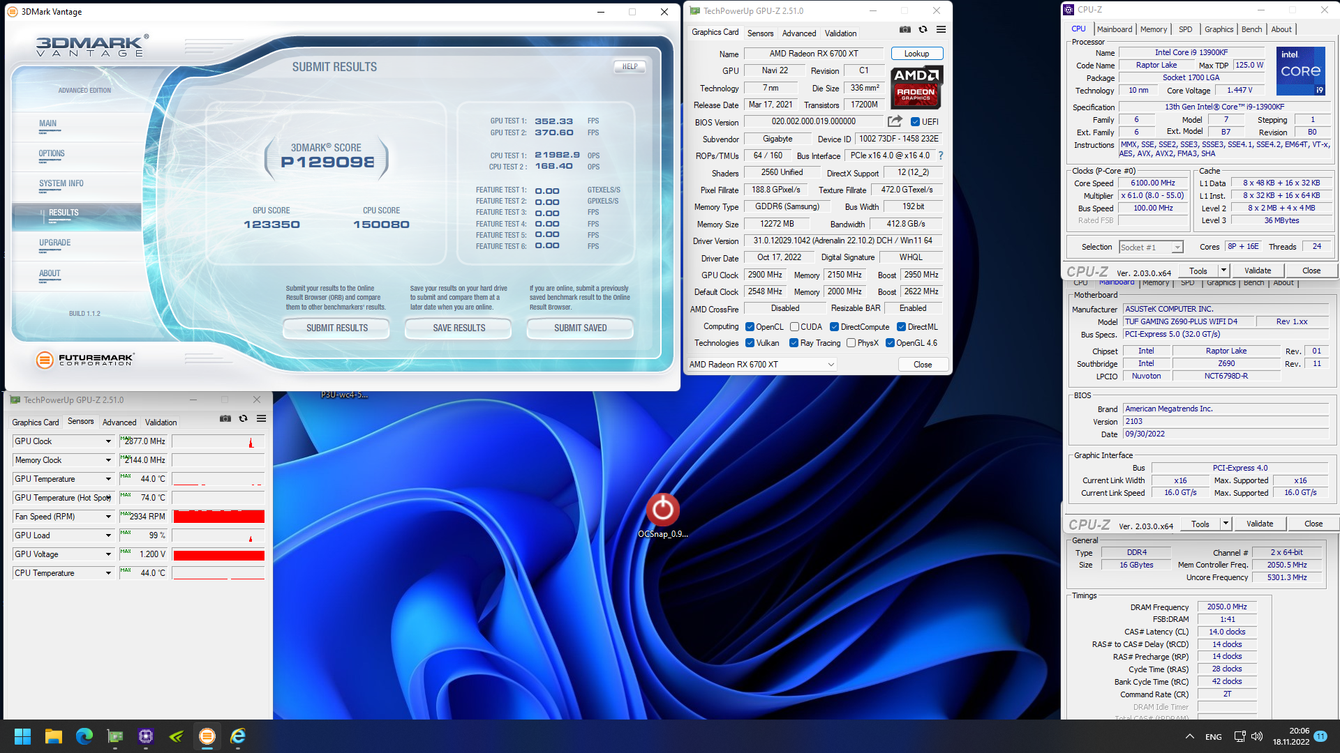Open the Mainboard tab in top CPU-Z window
The height and width of the screenshot is (753, 1340).
click(x=1115, y=29)
